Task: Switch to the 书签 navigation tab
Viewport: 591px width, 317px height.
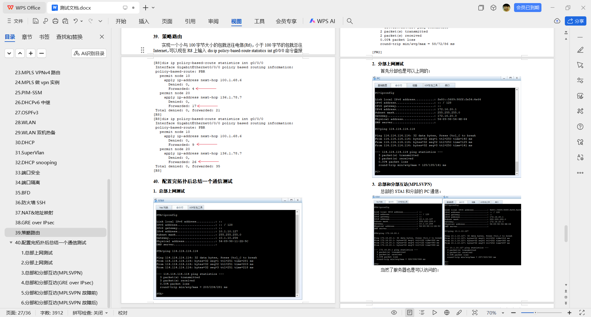Action: [x=44, y=37]
